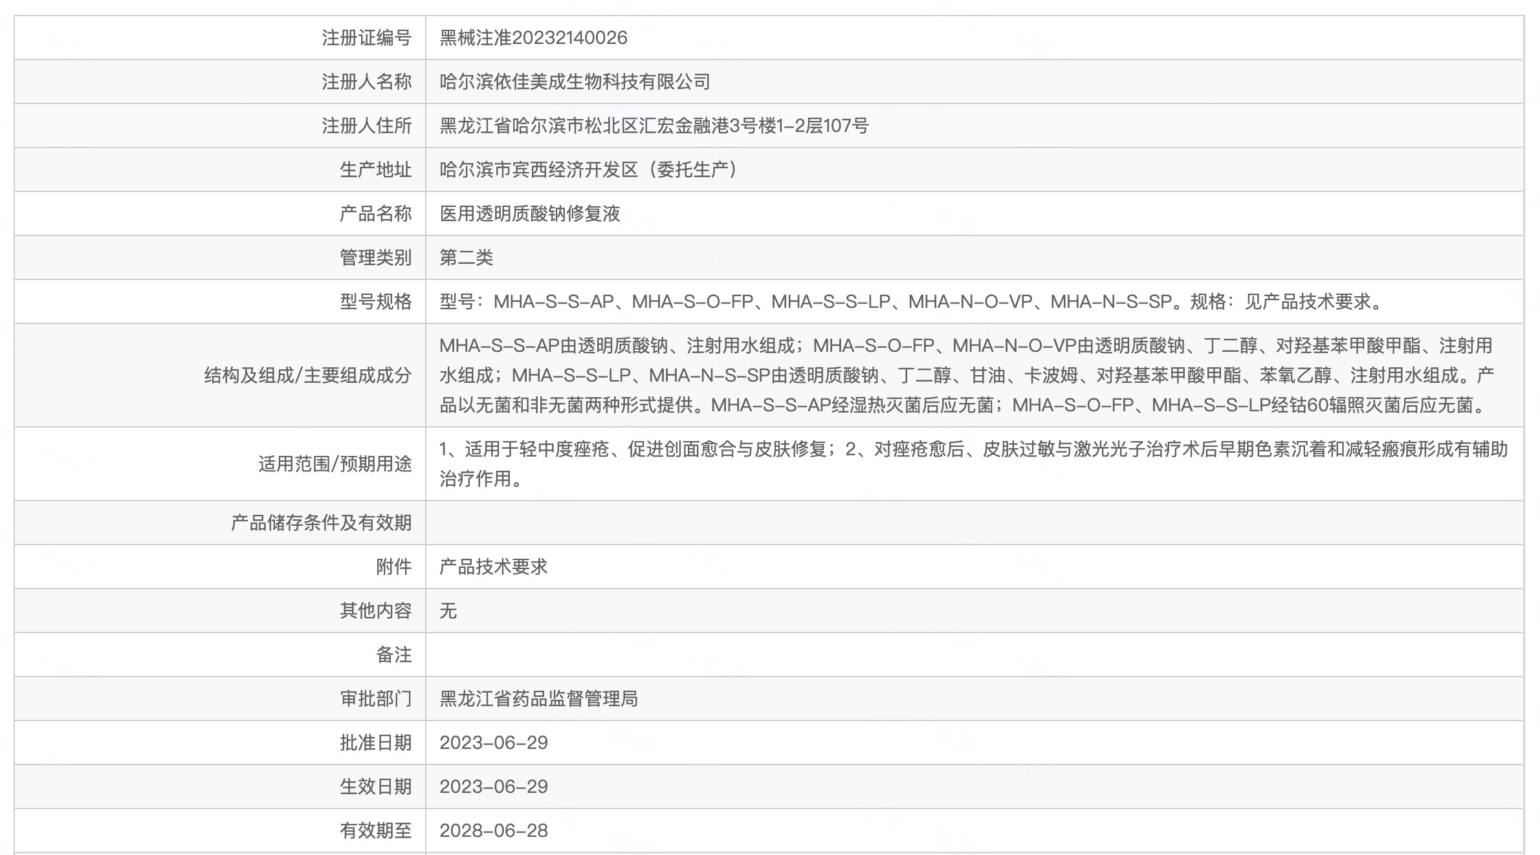
Task: Select the 批准日期 value 2023-06-29
Action: click(494, 742)
